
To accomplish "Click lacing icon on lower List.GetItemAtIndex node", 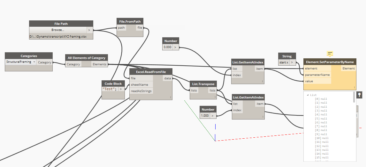I will click(263, 117).
